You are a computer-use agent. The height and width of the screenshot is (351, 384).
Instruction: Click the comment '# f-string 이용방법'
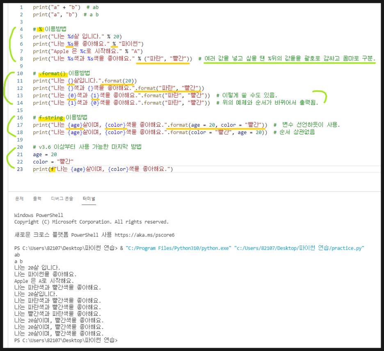click(60, 118)
